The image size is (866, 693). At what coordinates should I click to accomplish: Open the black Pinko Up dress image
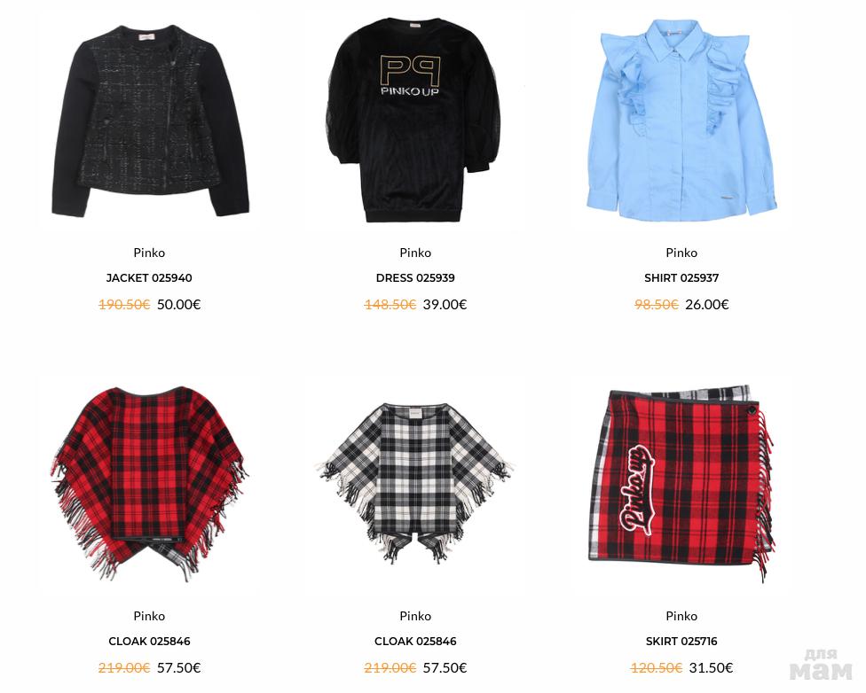coord(415,120)
